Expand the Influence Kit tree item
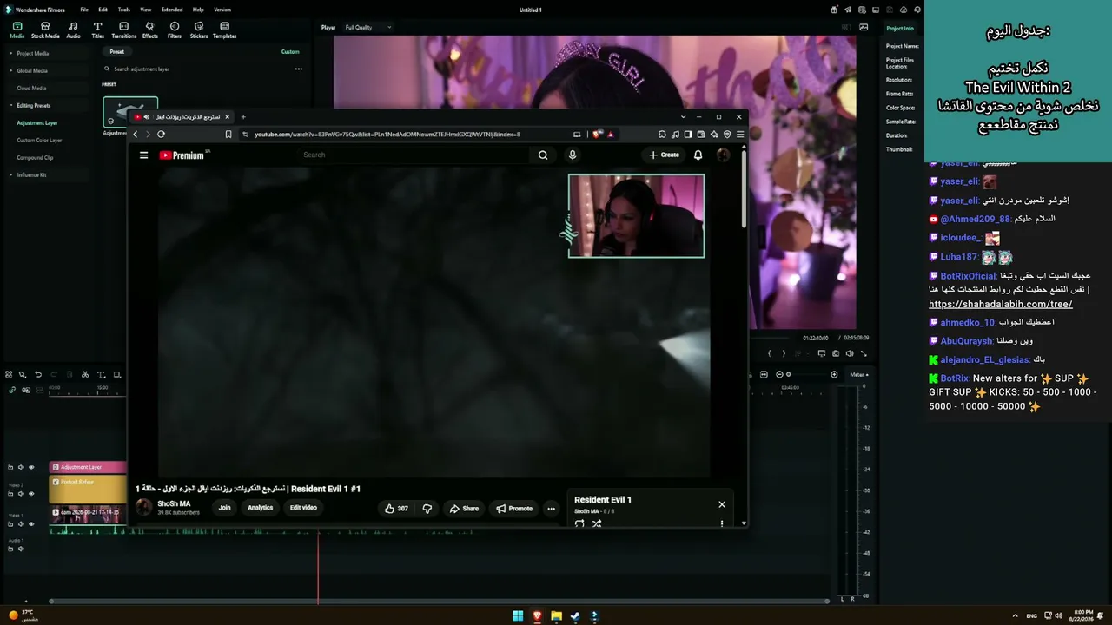Screen dimensions: 1112x625 click(10, 174)
